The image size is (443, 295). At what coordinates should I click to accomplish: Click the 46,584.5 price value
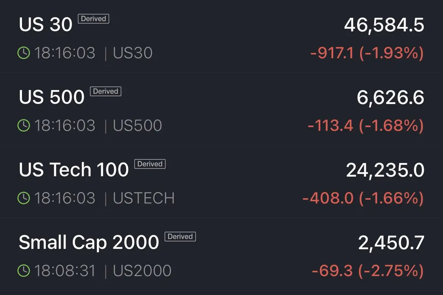(384, 25)
